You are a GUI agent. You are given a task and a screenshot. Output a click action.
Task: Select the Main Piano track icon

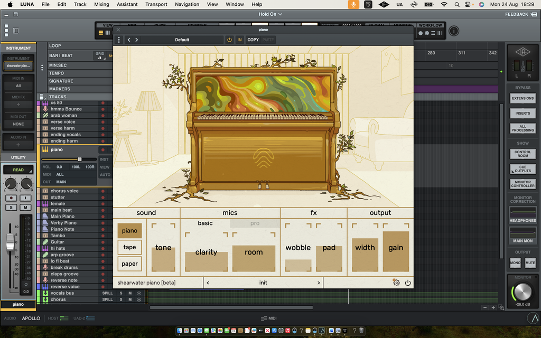[x=45, y=217]
